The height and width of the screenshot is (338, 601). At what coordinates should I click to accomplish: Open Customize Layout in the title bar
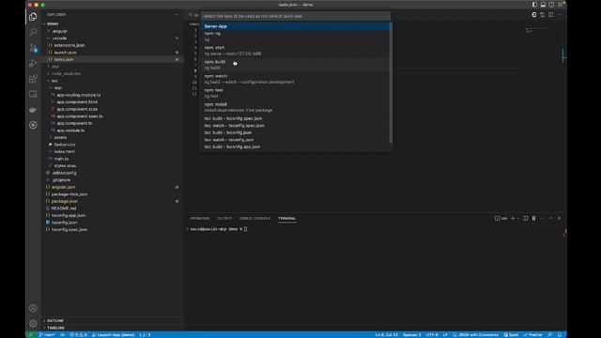tap(560, 5)
